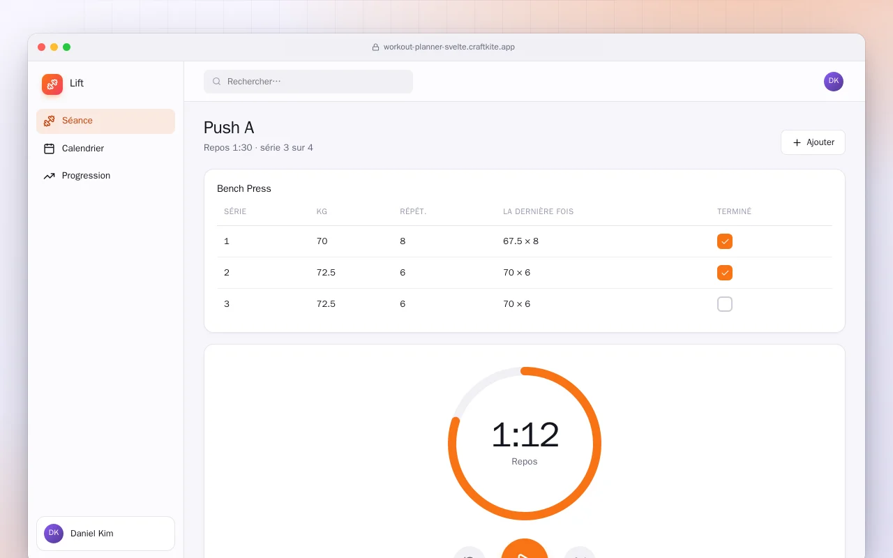The height and width of the screenshot is (558, 893).
Task: Click the "RÉPÉT." column header
Action: tap(413, 211)
